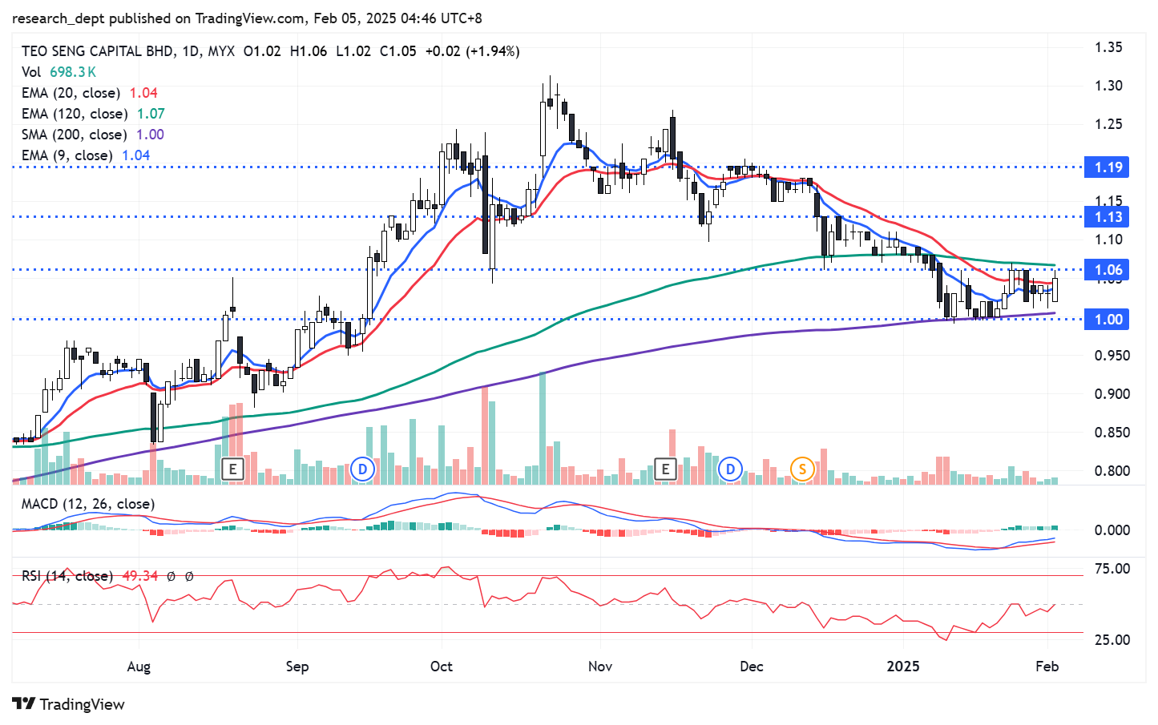Select the 1.19 price level label

point(1108,167)
